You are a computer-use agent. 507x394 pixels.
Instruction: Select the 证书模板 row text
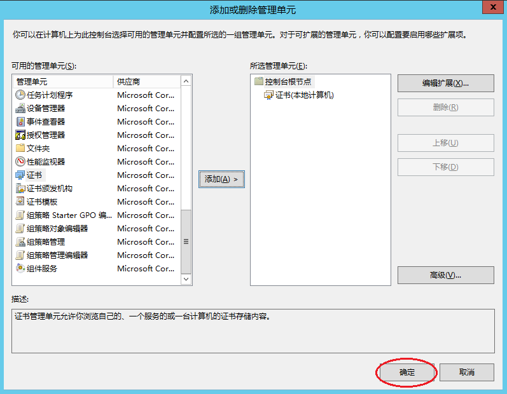pos(42,201)
